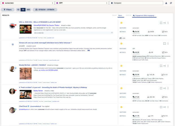Click translate icon in alviobfit post text
The width and height of the screenshot is (175, 126).
pyautogui.click(x=89, y=50)
